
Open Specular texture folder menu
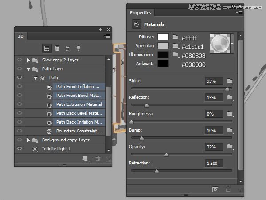[176, 46]
